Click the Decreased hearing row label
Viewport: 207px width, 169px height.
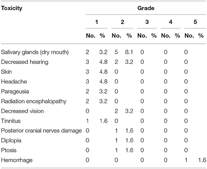coord(25,62)
